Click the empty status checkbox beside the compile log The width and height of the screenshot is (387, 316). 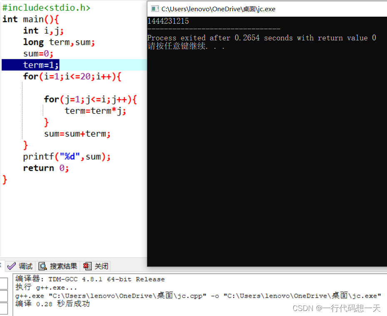[3, 283]
